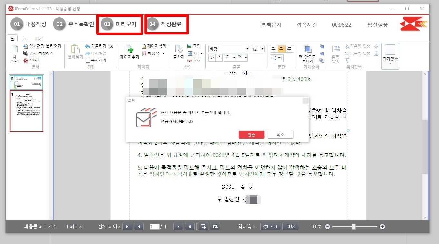439x244 pixels.
Task: Click bottom small object-order icon beside 맨 앞으로 보내기
Action: coord(322,61)
